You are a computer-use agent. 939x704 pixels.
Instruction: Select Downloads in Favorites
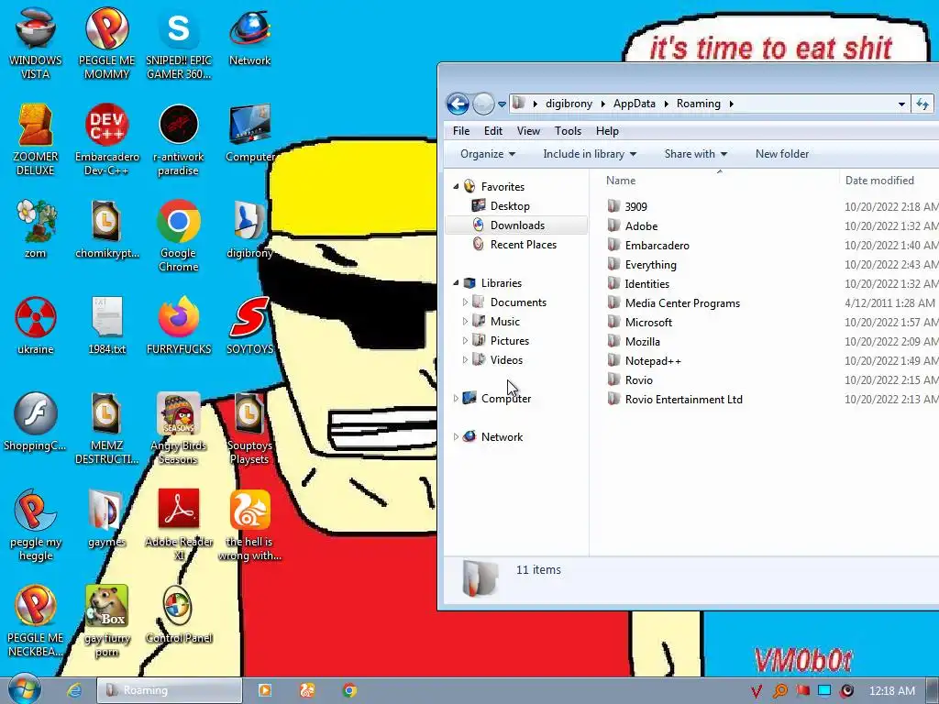pos(516,225)
